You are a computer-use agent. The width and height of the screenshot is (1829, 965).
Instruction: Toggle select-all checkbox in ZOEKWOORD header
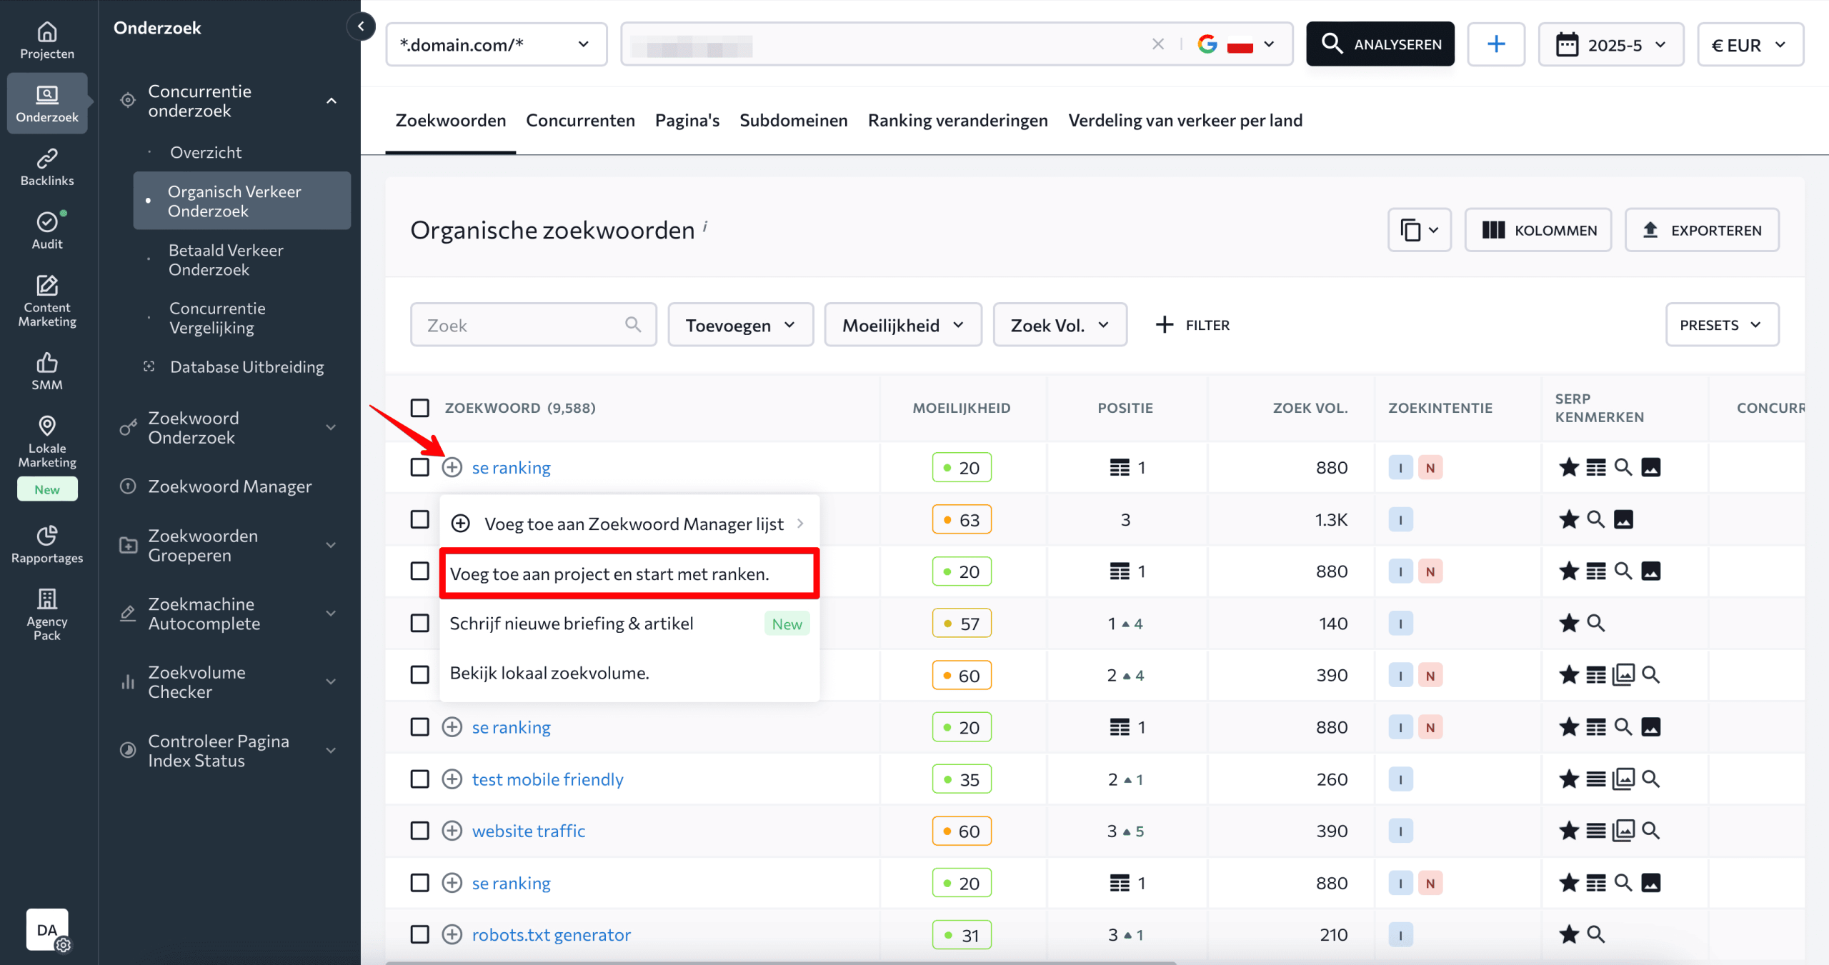(420, 408)
